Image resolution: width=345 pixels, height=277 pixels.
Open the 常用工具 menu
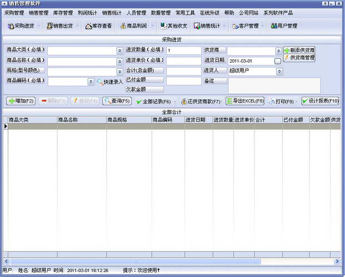click(185, 13)
